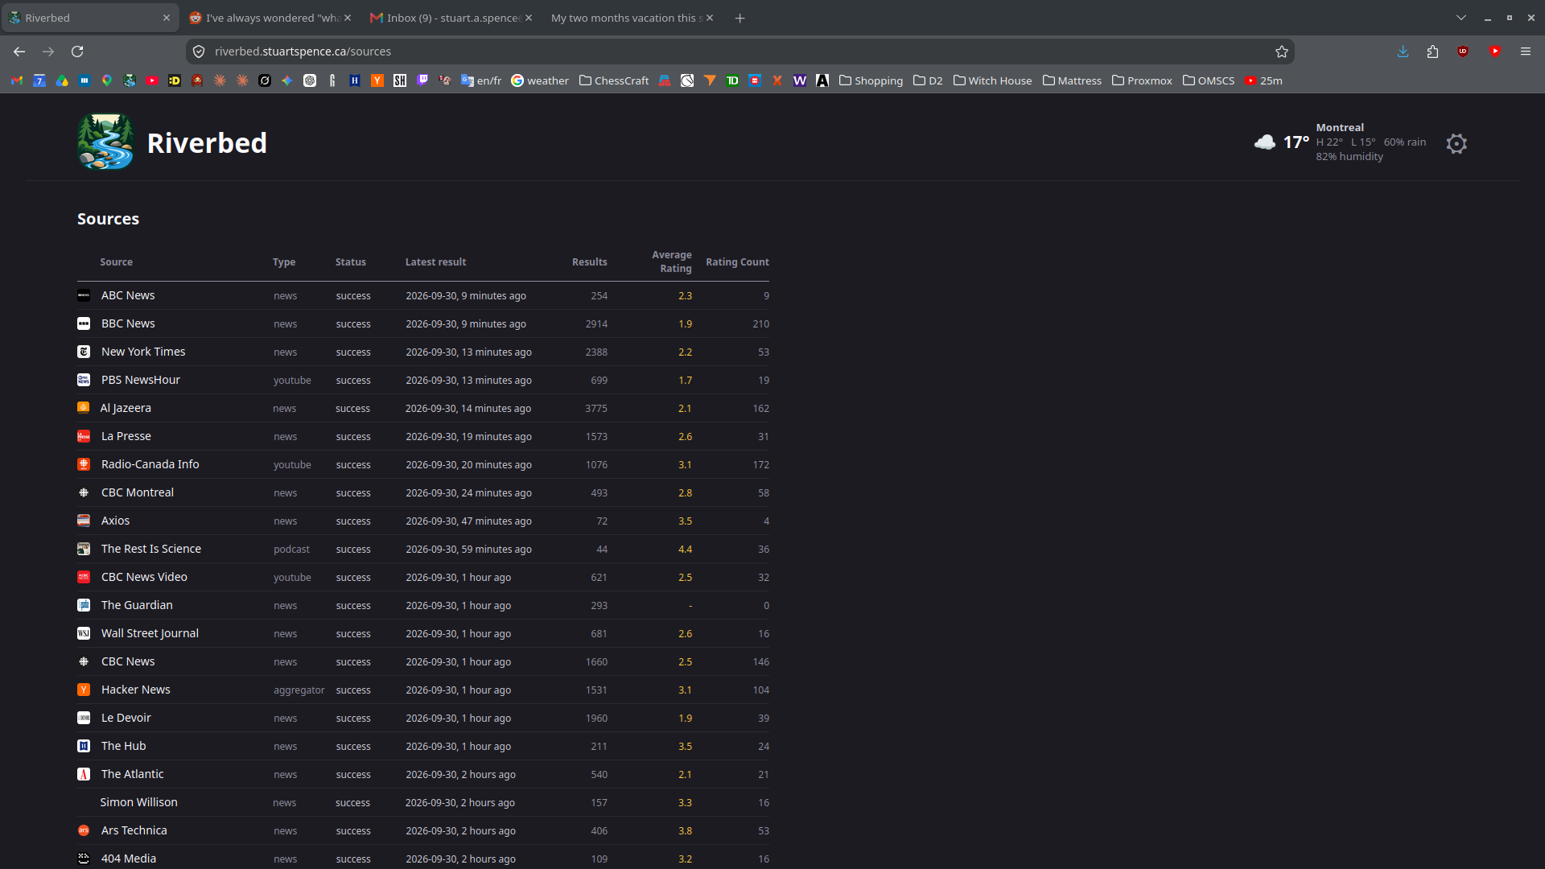The width and height of the screenshot is (1545, 869).
Task: Open the Ars Technica source
Action: 134,830
